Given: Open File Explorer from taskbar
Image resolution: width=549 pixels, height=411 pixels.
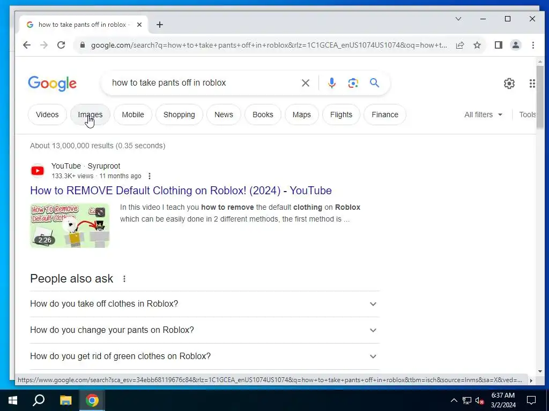Looking at the screenshot, I should pos(65,400).
